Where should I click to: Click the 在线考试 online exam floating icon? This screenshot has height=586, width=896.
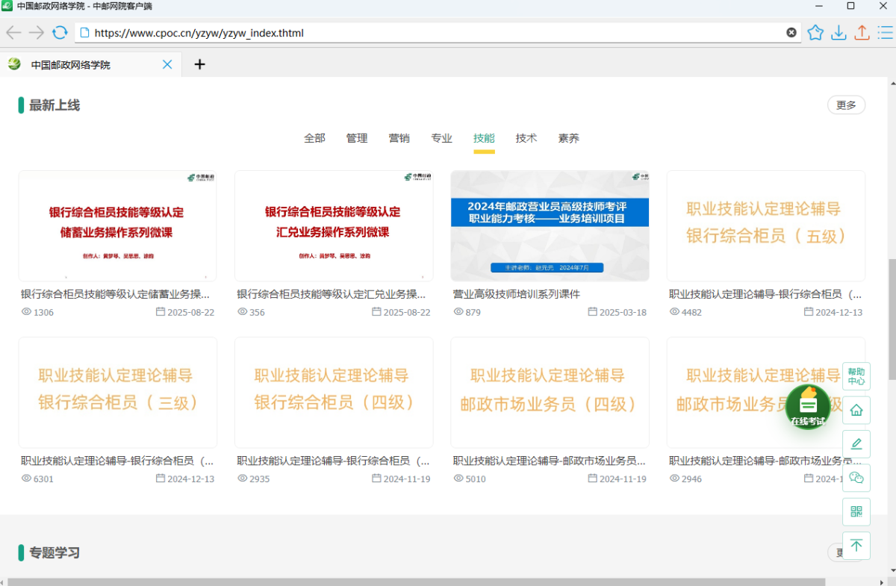[807, 407]
